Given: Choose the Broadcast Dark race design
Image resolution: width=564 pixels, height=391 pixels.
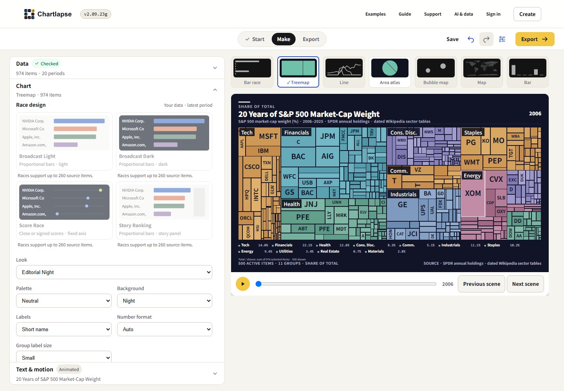Looking at the screenshot, I should tap(164, 142).
